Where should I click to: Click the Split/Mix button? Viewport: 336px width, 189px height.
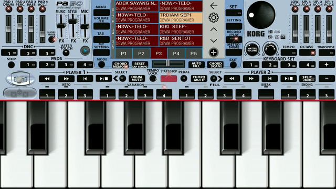(x=307, y=79)
